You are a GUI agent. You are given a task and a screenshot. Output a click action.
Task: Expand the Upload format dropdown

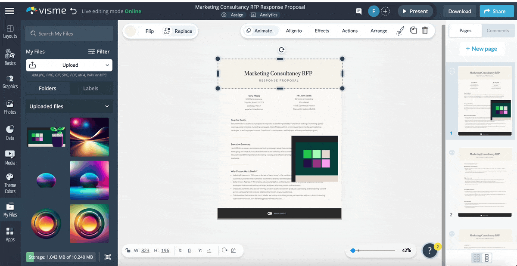pyautogui.click(x=106, y=65)
